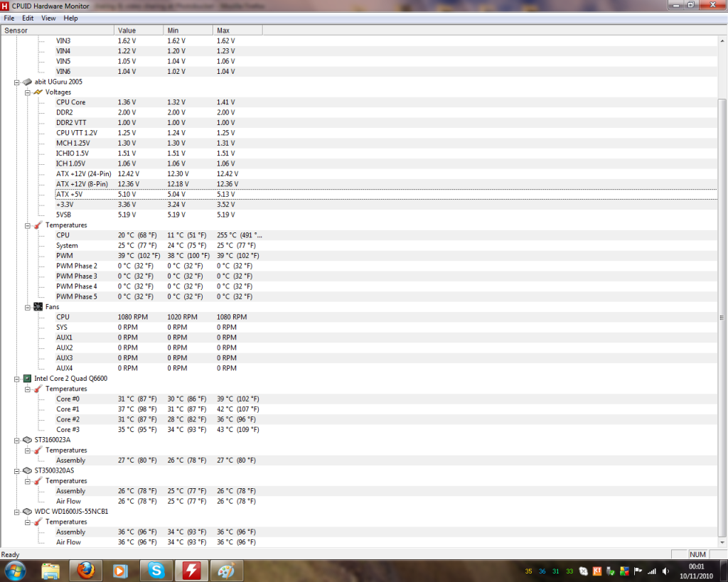Open the File menu
The height and width of the screenshot is (582, 728).
(x=9, y=18)
